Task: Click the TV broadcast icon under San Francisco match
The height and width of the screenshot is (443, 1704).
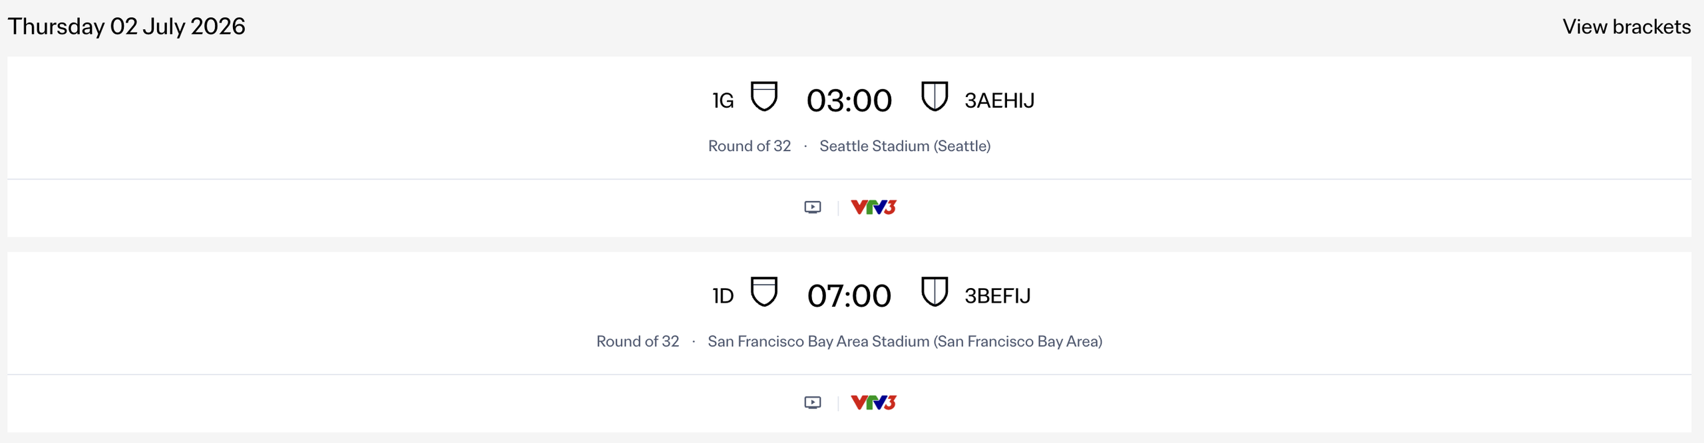Action: pos(812,403)
